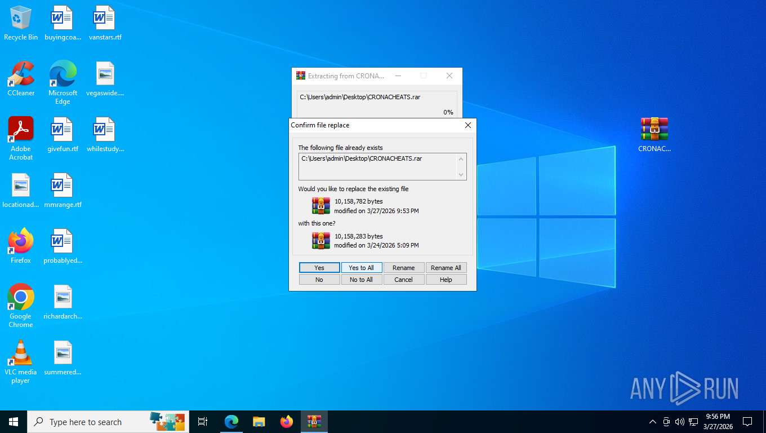Click the new file's archive icon (10,158,283 bytes)
The image size is (766, 433).
pos(321,240)
